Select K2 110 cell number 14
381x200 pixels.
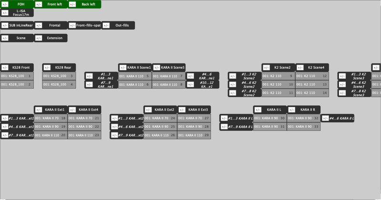click(312, 93)
